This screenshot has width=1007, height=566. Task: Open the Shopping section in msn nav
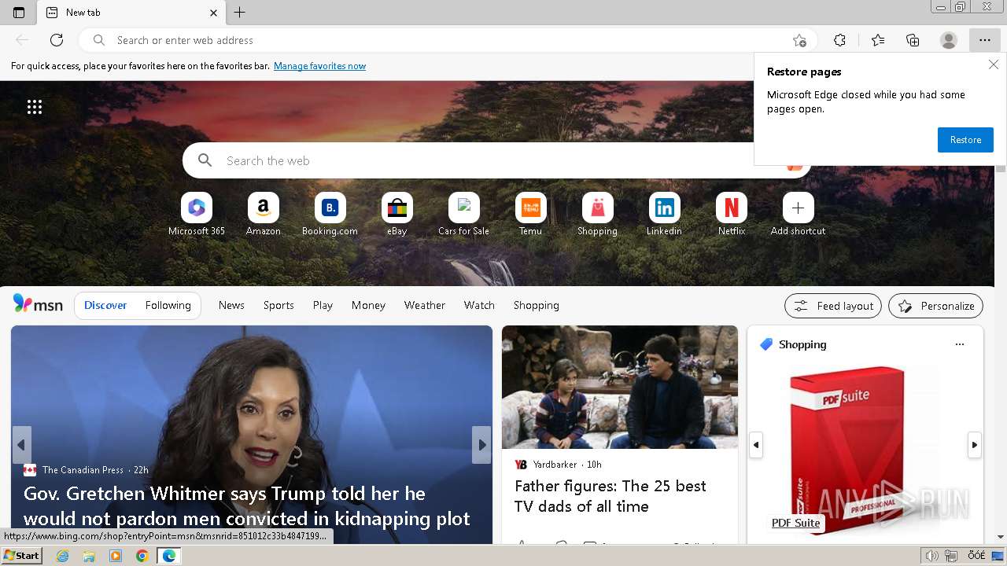(x=537, y=305)
